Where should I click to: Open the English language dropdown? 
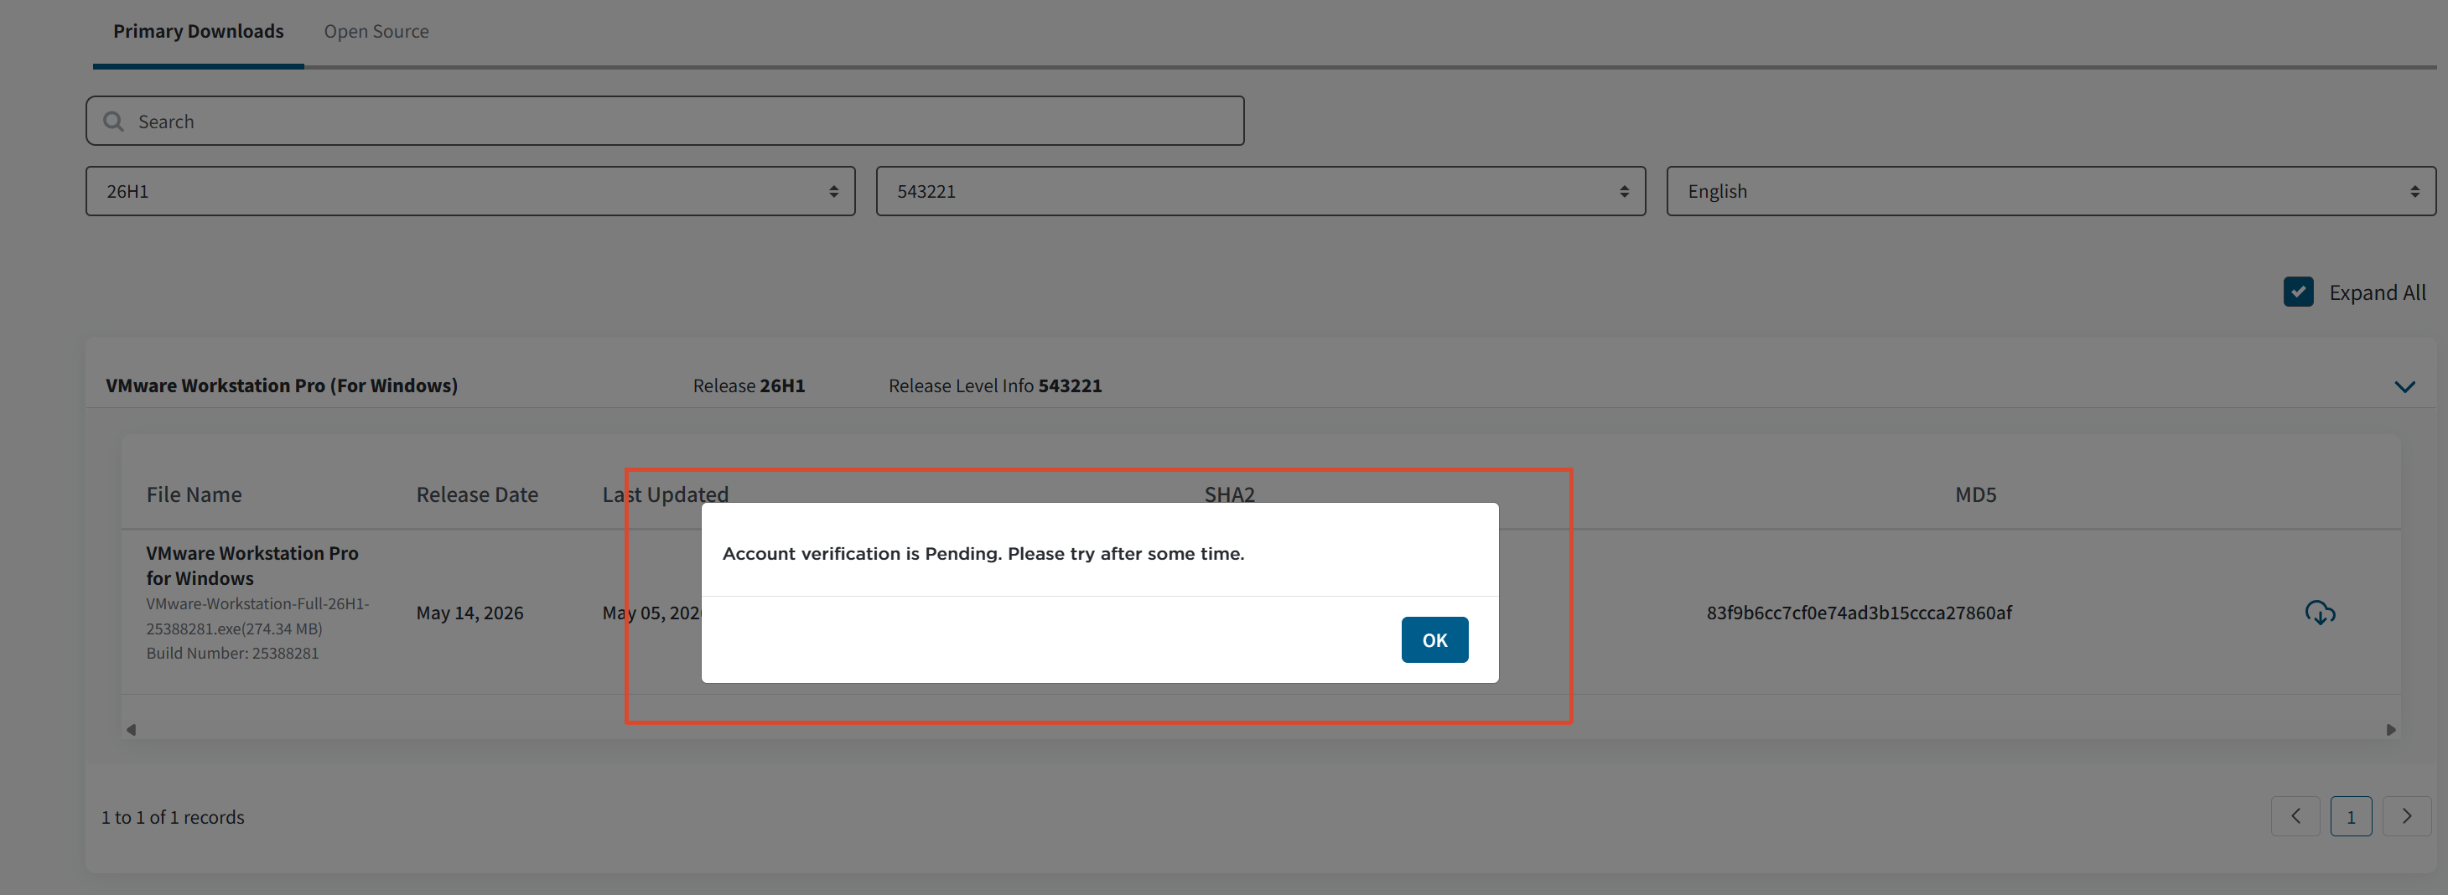(x=2051, y=191)
